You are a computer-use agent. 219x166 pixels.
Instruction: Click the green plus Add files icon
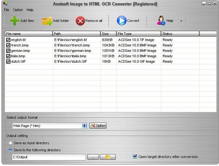15,21
